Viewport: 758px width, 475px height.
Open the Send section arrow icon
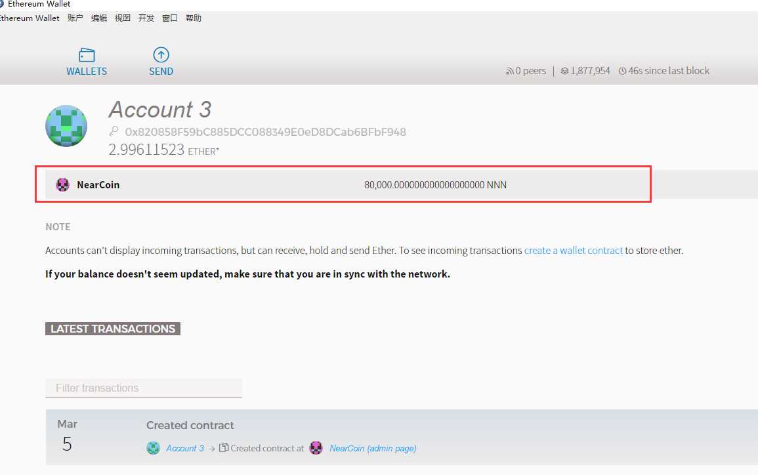[x=161, y=54]
